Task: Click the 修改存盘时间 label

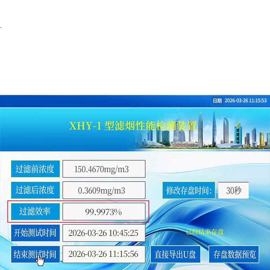Action: pyautogui.click(x=189, y=190)
